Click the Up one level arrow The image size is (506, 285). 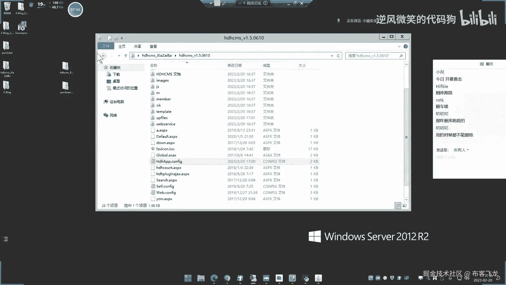tap(126, 56)
